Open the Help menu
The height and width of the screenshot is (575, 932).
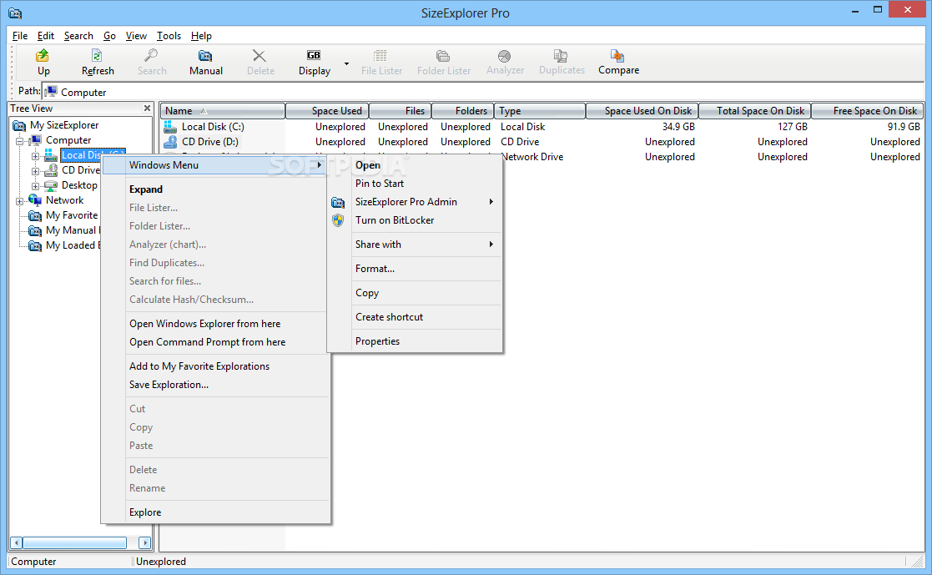[201, 36]
